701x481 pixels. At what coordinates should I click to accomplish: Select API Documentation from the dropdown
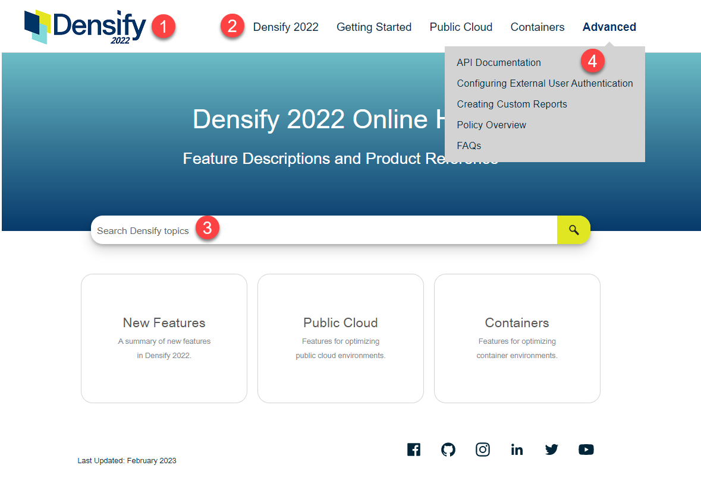pos(498,62)
